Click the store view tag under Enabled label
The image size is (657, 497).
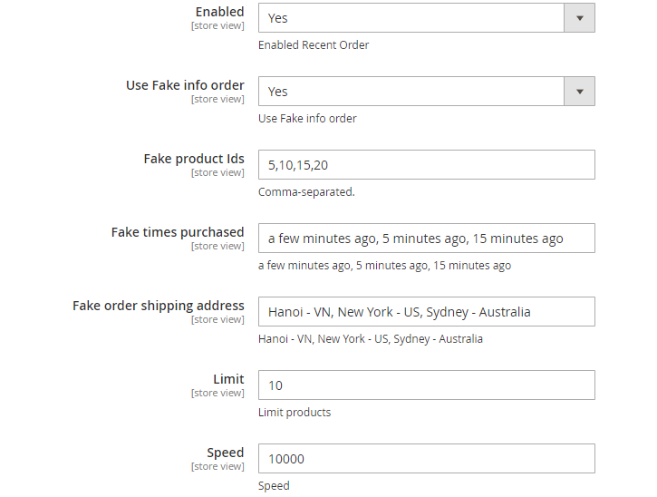(x=217, y=25)
